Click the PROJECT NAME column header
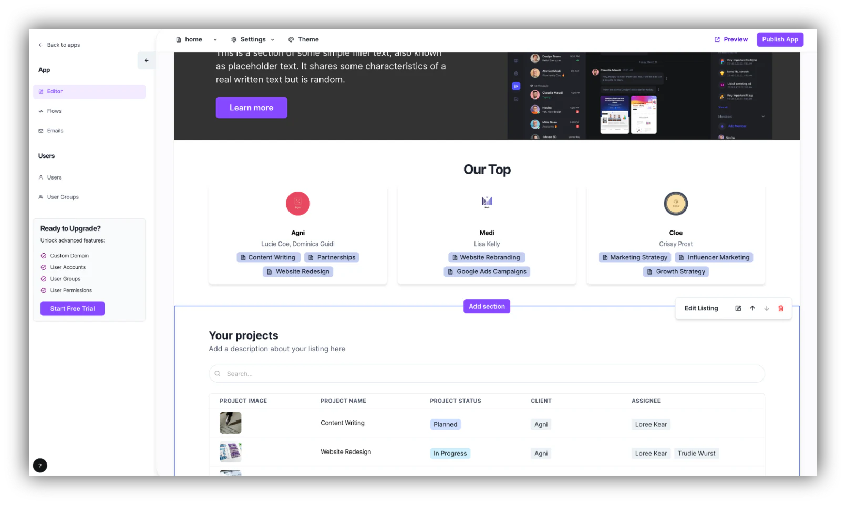The image size is (846, 505). (343, 401)
